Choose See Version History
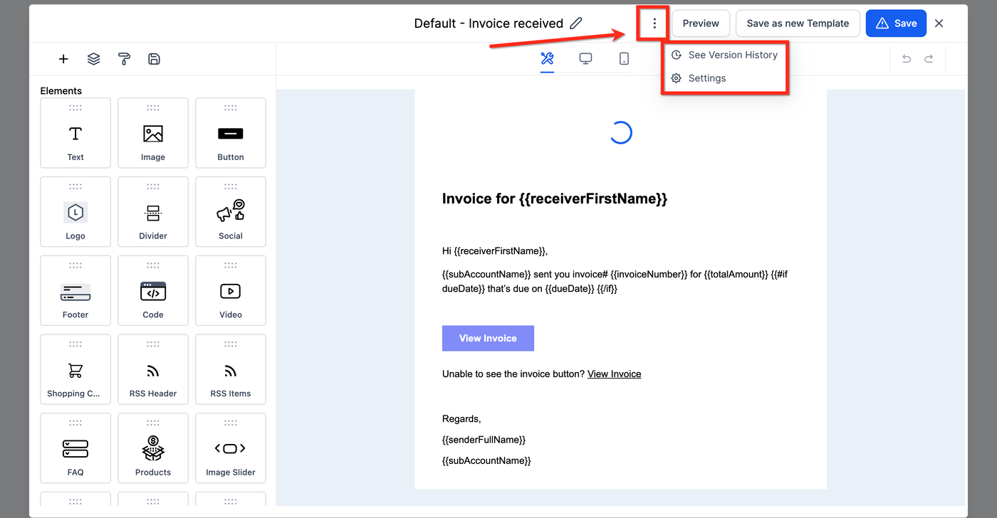Screen dimensions: 997x518 [x=732, y=55]
